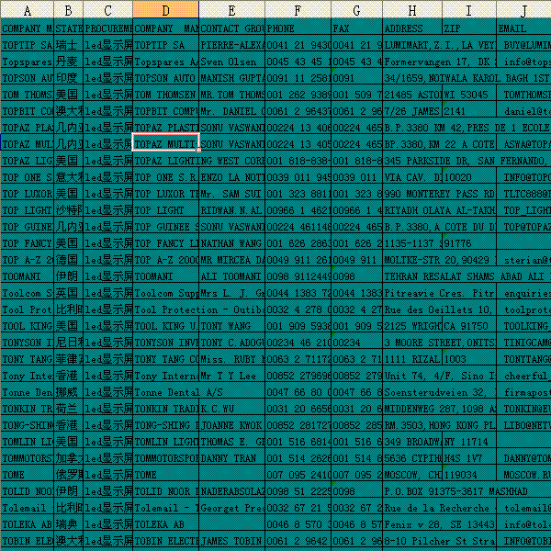This screenshot has height=551, width=551.
Task: Select address cell P.O.BOX 91375-3617 MASHHAD
Action: (467, 491)
